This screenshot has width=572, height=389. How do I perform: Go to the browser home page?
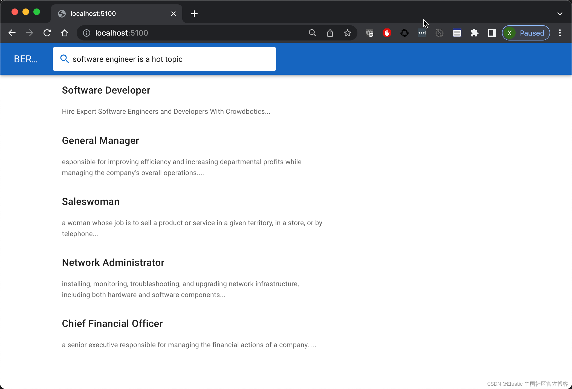pyautogui.click(x=65, y=33)
